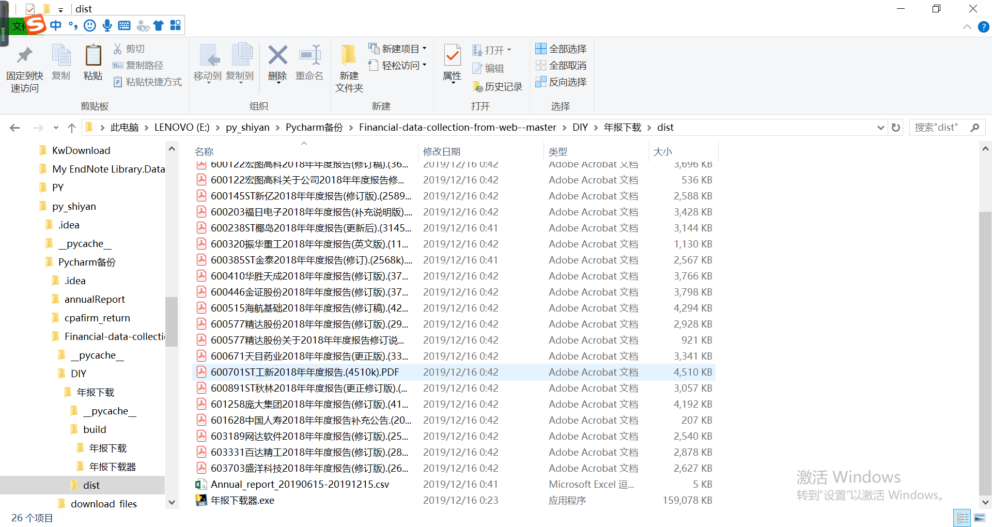Click the Sogou account login icon
Screen dimensions: 992x527
click(143, 25)
